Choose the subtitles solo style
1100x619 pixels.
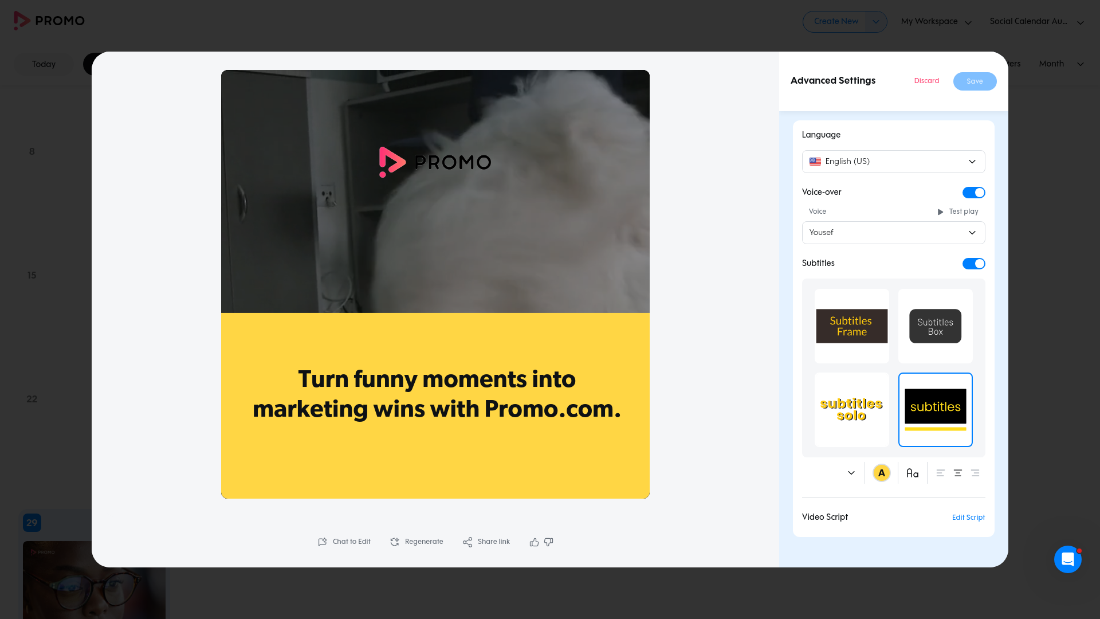pyautogui.click(x=852, y=410)
